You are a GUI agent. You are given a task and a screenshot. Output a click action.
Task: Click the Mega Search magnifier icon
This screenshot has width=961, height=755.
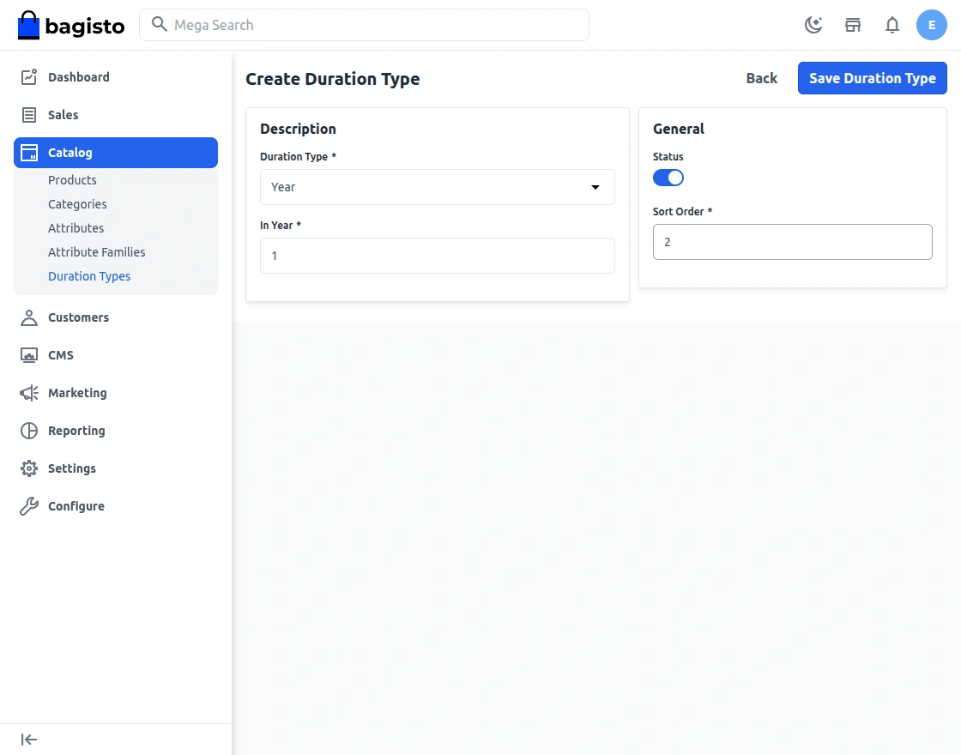pos(159,25)
